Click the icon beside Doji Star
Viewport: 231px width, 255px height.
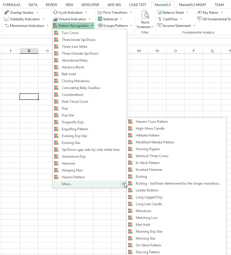point(56,115)
